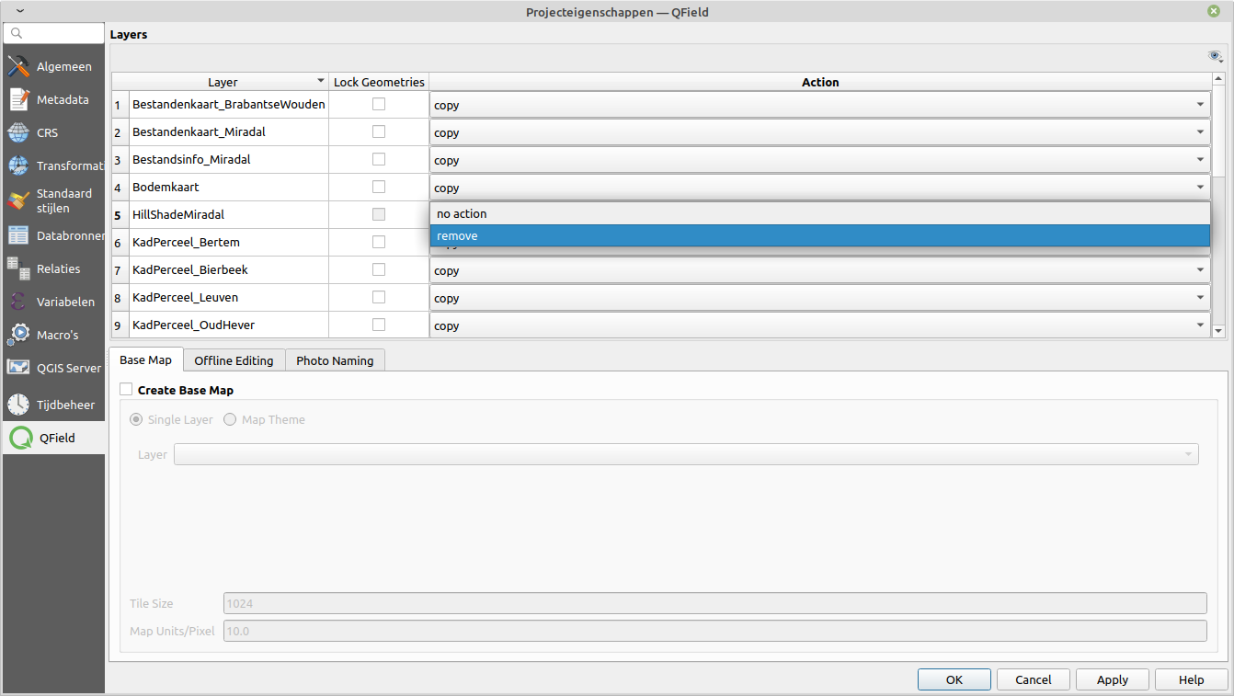
Task: Open the Help for project properties
Action: (1191, 679)
